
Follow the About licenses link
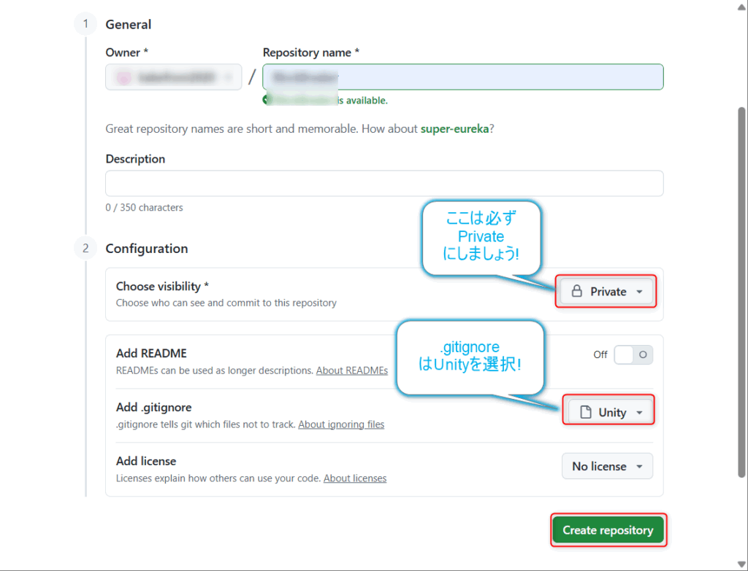tap(355, 478)
